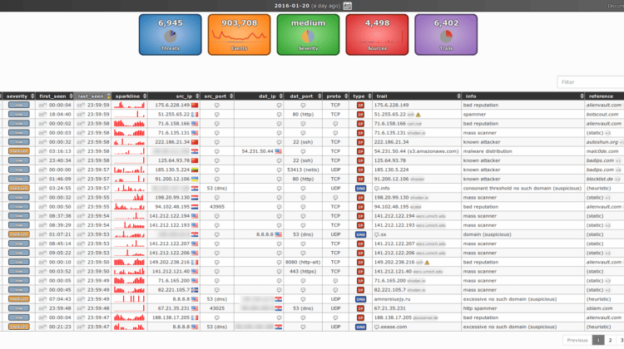Click US flag next to 71.6.158.166
Screen dimensions: 624x349
pyautogui.click(x=195, y=124)
